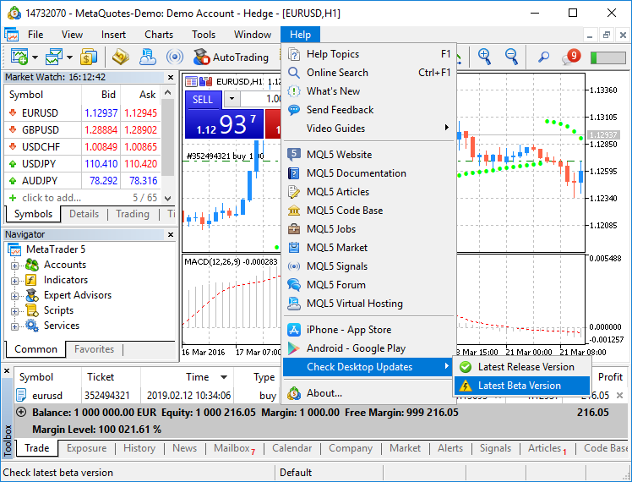Viewport: 632px width, 482px height.
Task: Click the Zoom Out magnifier icon
Action: click(511, 57)
